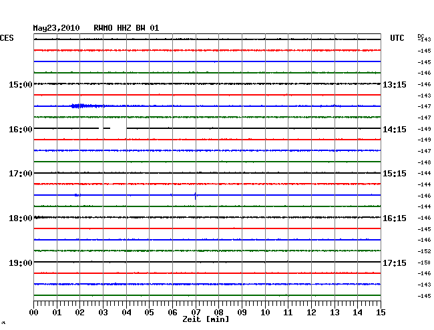Select the 14:15 UTC time label
The width and height of the screenshot is (434, 330).
click(x=395, y=130)
